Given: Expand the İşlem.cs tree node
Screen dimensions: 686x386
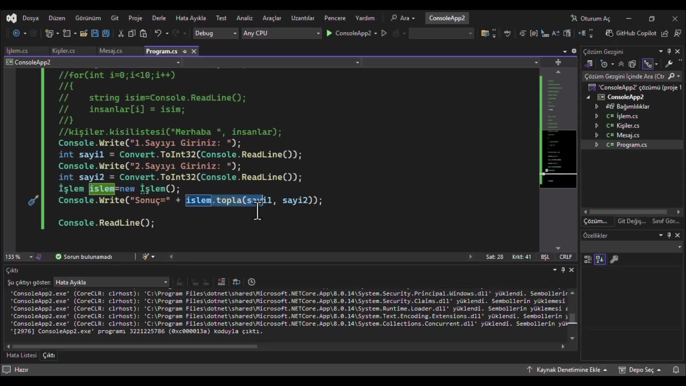Looking at the screenshot, I should tap(596, 116).
